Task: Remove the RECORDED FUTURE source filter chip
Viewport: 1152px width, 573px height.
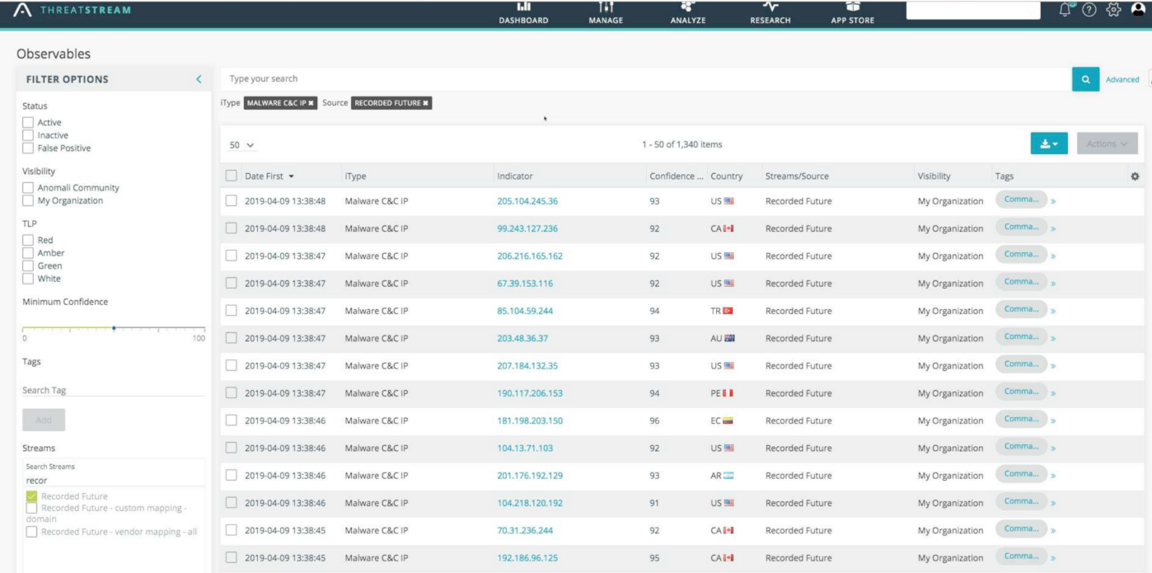Action: point(425,103)
